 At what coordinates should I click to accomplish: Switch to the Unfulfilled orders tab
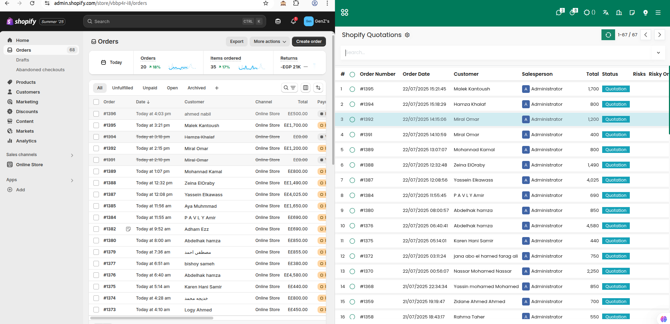(122, 88)
